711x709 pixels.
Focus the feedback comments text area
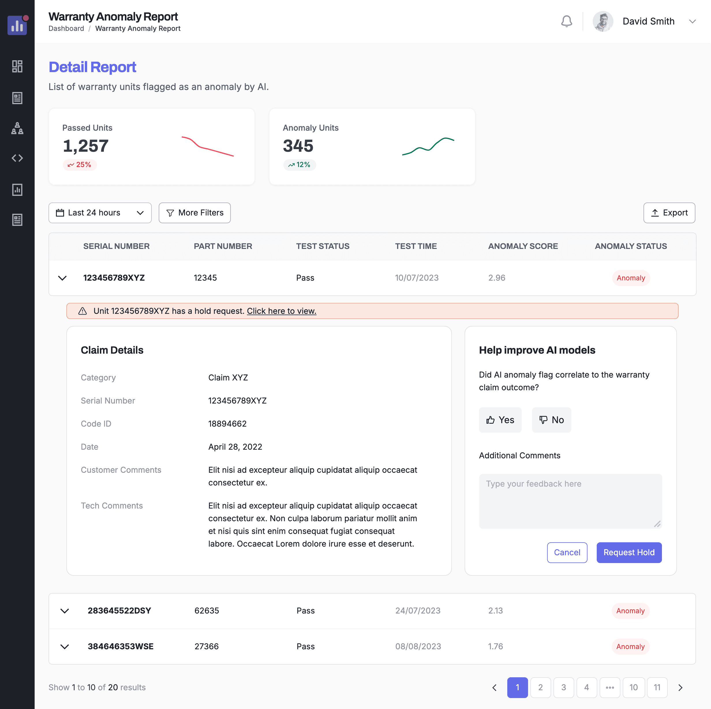coord(570,501)
